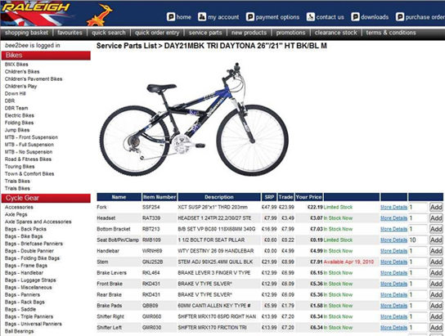Open purchase orders icon link
This screenshot has height=336, width=445.
pyautogui.click(x=400, y=17)
